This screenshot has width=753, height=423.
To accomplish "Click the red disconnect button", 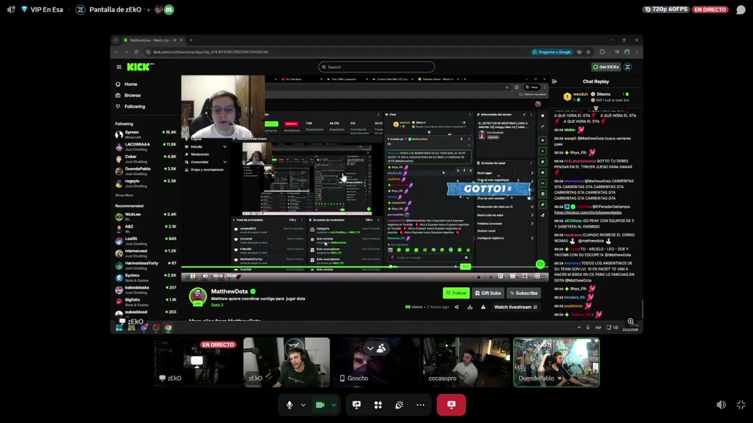I will 451,405.
